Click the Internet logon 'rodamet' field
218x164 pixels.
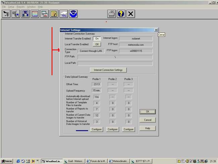[x=136, y=38]
